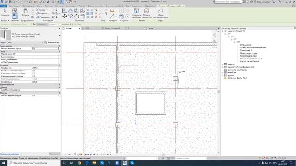Collapse the Размеры section in Properties
296x166 pixels.
(x=59, y=65)
